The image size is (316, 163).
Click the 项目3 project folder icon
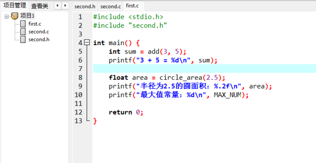pos(15,16)
